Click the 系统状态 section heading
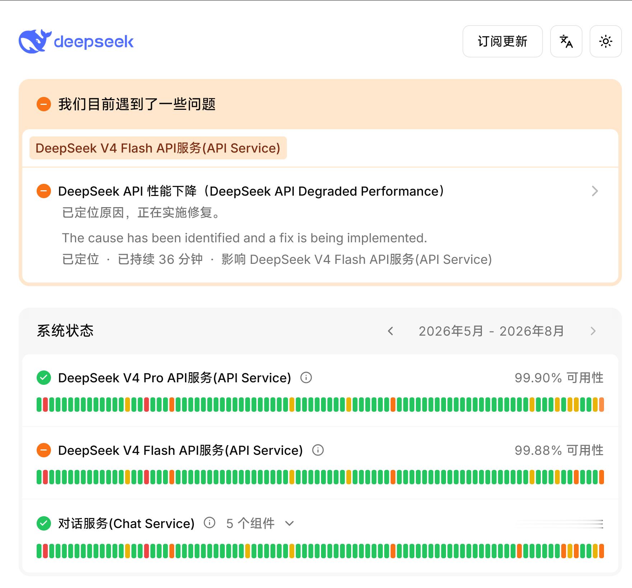The width and height of the screenshot is (632, 588). [x=65, y=331]
